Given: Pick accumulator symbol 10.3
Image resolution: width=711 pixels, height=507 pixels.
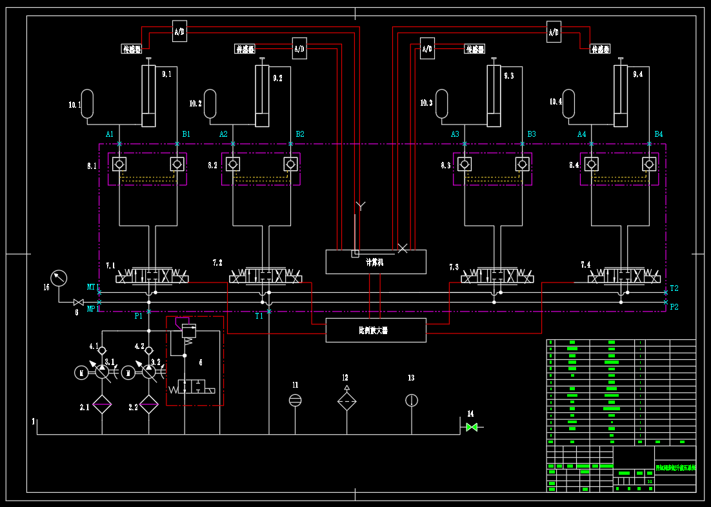Looking at the screenshot, I should point(442,104).
